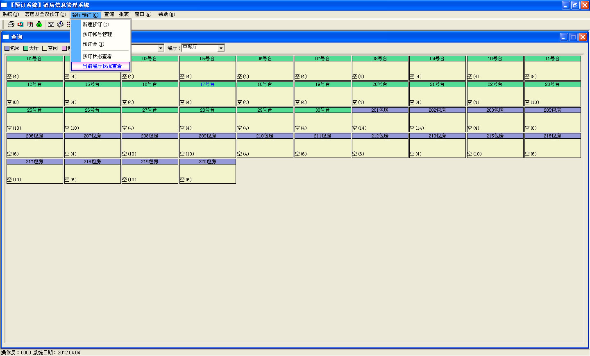Viewport: 590px width, 356px height.
Task: Open the 餐厅 dropdown showing 中餐厅
Action: (x=221, y=48)
